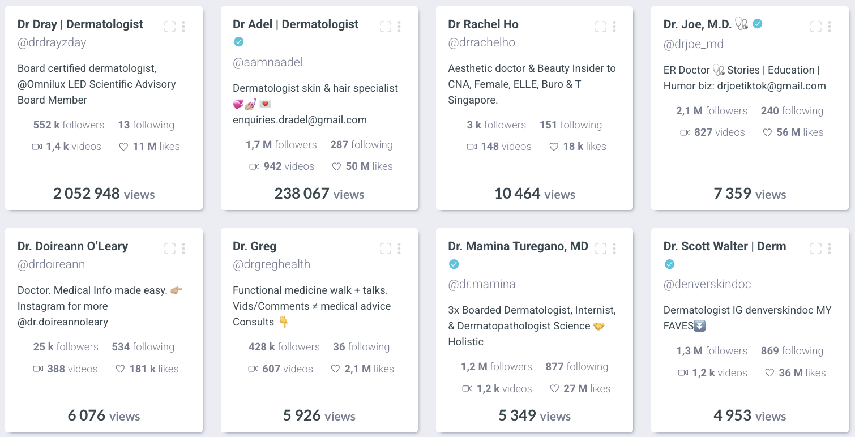855x437 pixels.
Task: Expand the Dr. Scott Walter card fullscreen
Action: pos(816,249)
